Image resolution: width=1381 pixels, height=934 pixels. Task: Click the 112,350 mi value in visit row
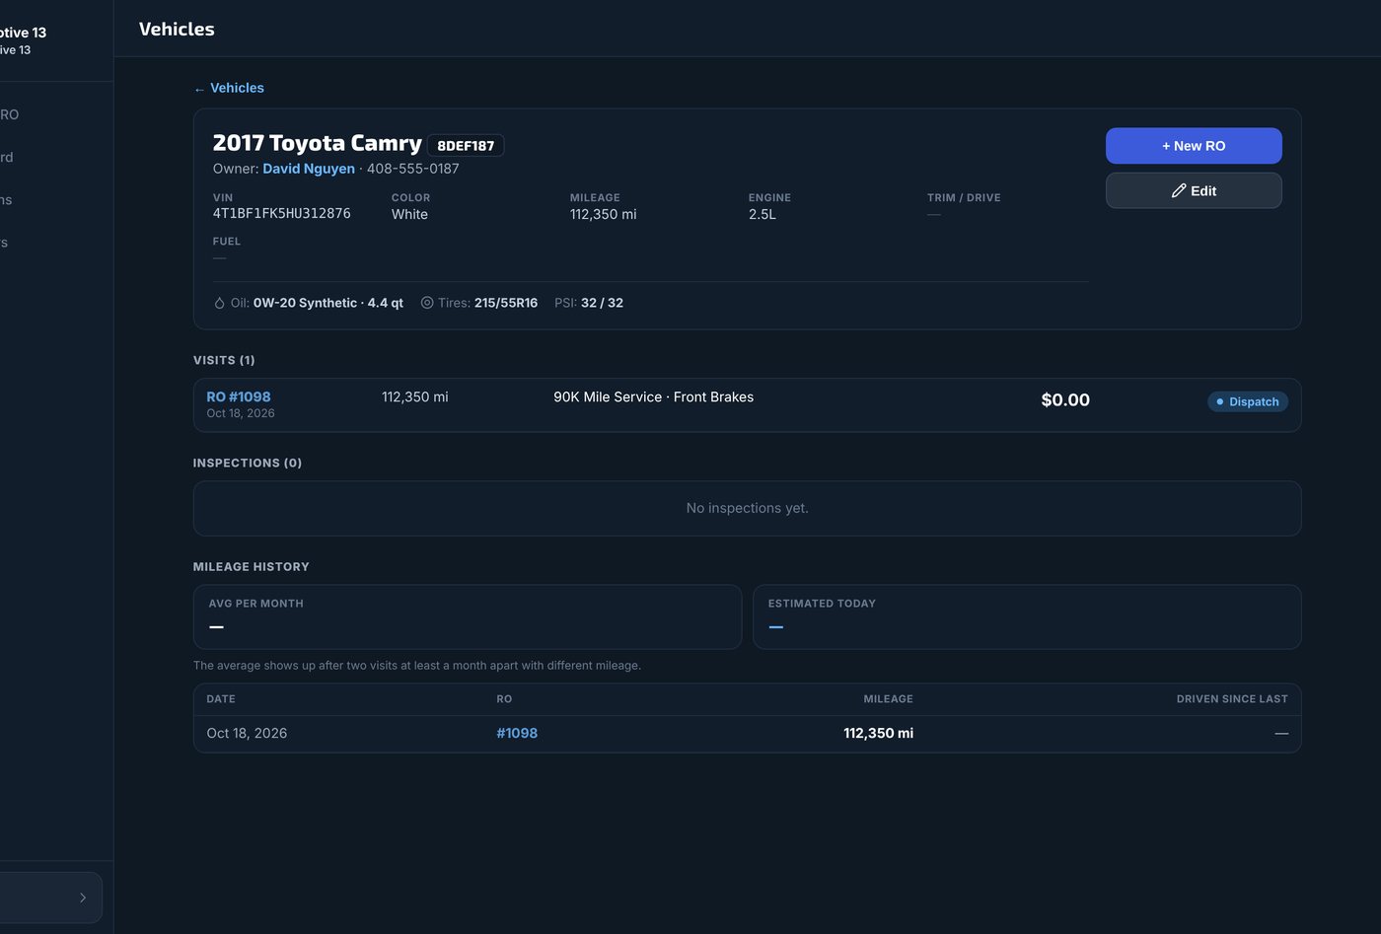click(415, 396)
